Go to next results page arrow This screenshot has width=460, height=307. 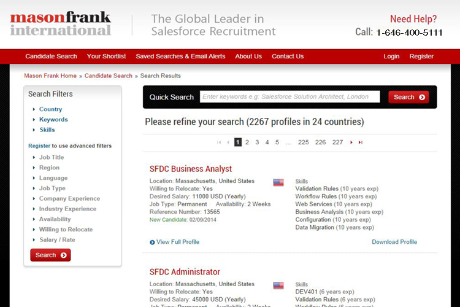351,142
